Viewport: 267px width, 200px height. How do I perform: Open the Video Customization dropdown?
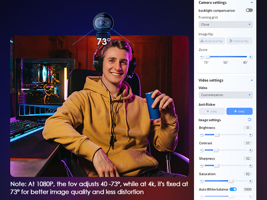coord(226,95)
